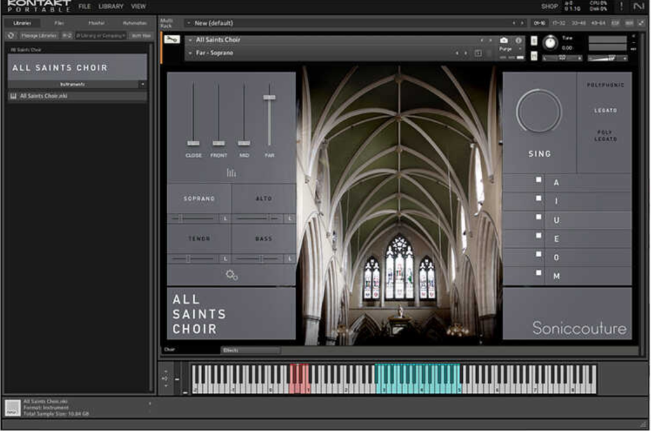Image resolution: width=651 pixels, height=431 pixels.
Task: Open the VIEW menu
Action: point(138,6)
